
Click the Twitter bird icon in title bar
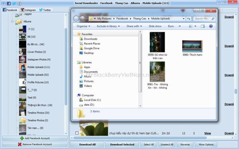tap(14, 3)
